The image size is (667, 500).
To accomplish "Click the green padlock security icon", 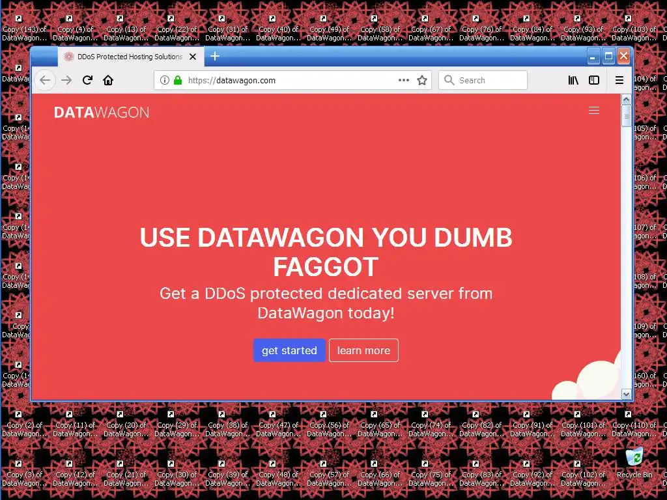I will 178,80.
